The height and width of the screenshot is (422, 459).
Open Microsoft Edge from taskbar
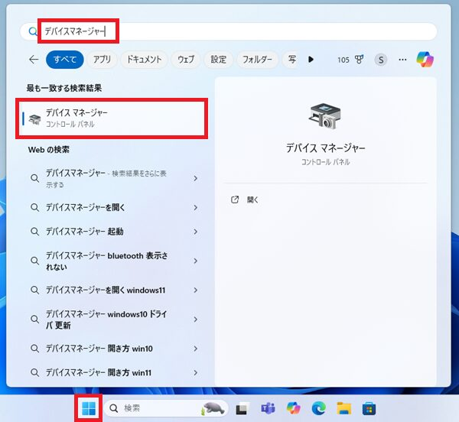coord(319,408)
